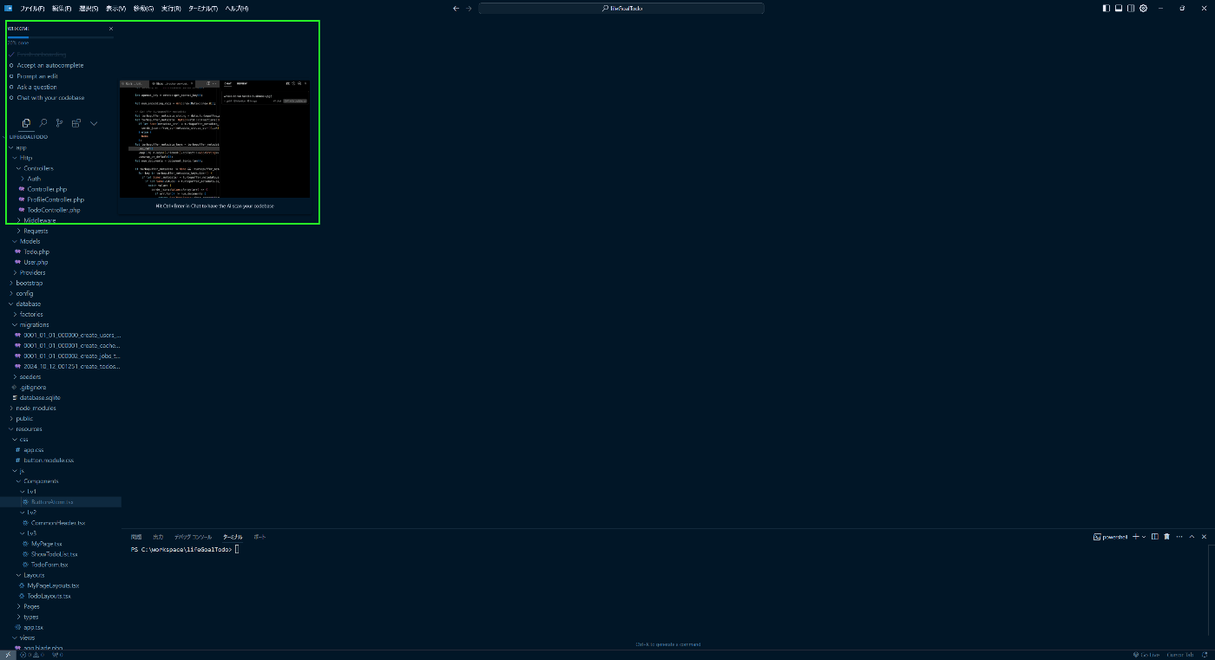Switch to the 出力 panel tab
This screenshot has width=1215, height=660.
(x=158, y=537)
